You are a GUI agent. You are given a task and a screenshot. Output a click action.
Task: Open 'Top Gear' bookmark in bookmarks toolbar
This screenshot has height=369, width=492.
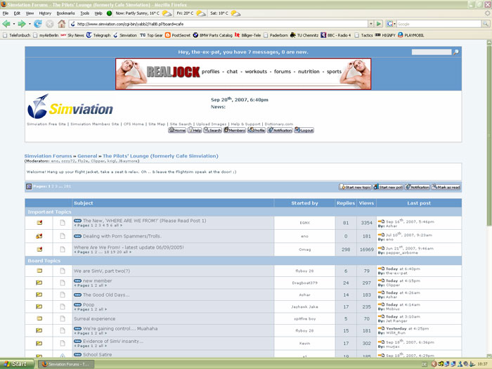pos(154,34)
